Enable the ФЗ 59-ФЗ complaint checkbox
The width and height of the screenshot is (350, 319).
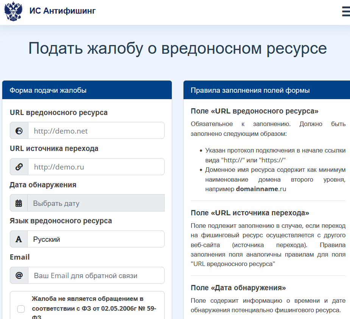21,309
